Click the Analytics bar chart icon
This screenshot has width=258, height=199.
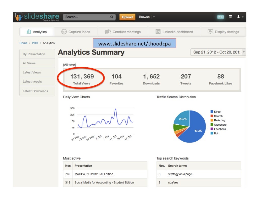(29, 31)
